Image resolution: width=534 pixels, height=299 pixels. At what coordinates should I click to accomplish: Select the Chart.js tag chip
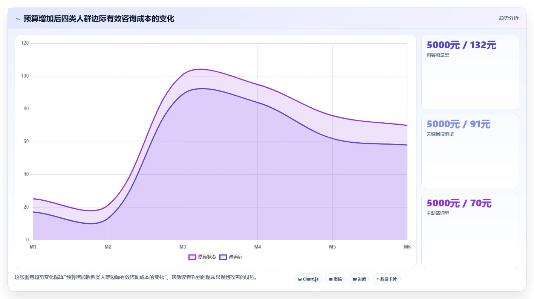click(x=308, y=279)
